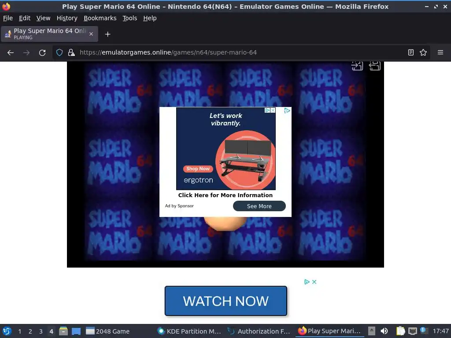Click Shop Now in the ergotron ad
Viewport: 451px width, 338px height.
[x=198, y=169]
